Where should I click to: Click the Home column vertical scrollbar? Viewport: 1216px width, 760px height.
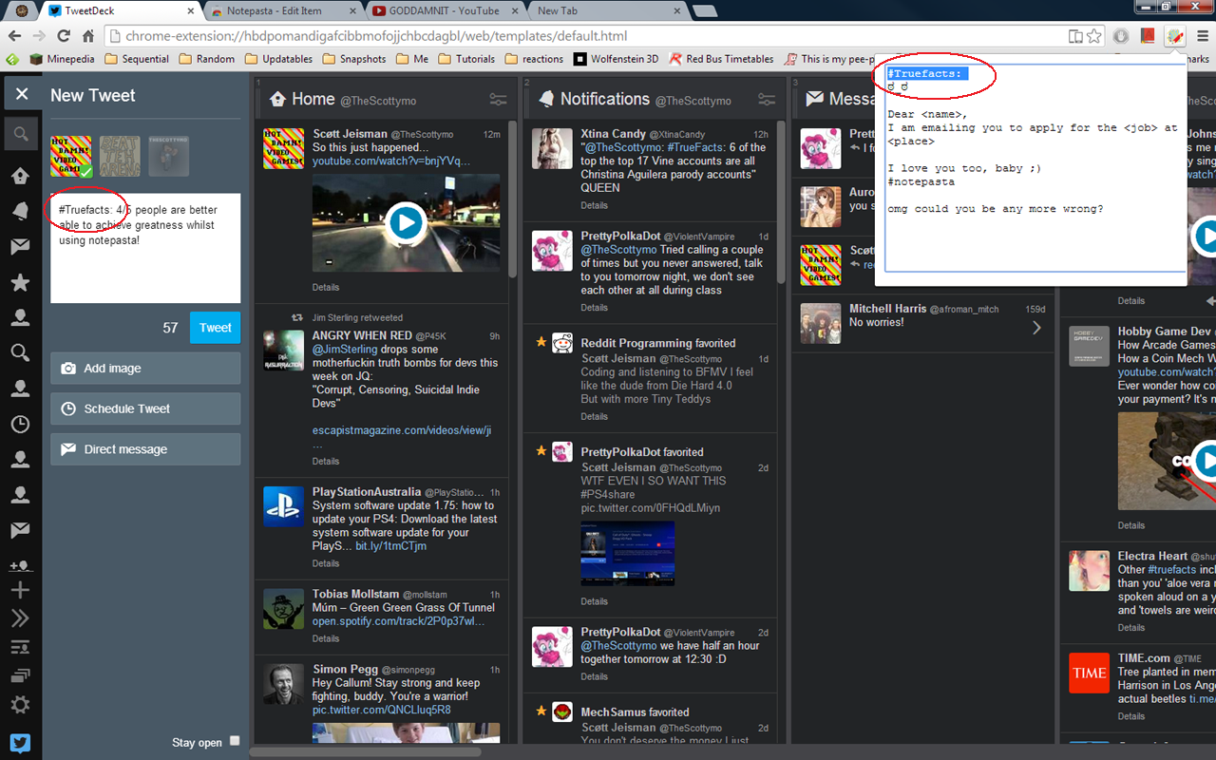513,199
